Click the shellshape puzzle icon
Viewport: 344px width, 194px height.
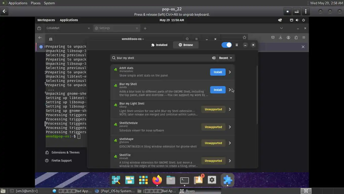click(116, 140)
